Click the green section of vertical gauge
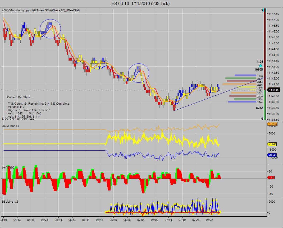The width and height of the screenshot is (283, 228). (264, 105)
